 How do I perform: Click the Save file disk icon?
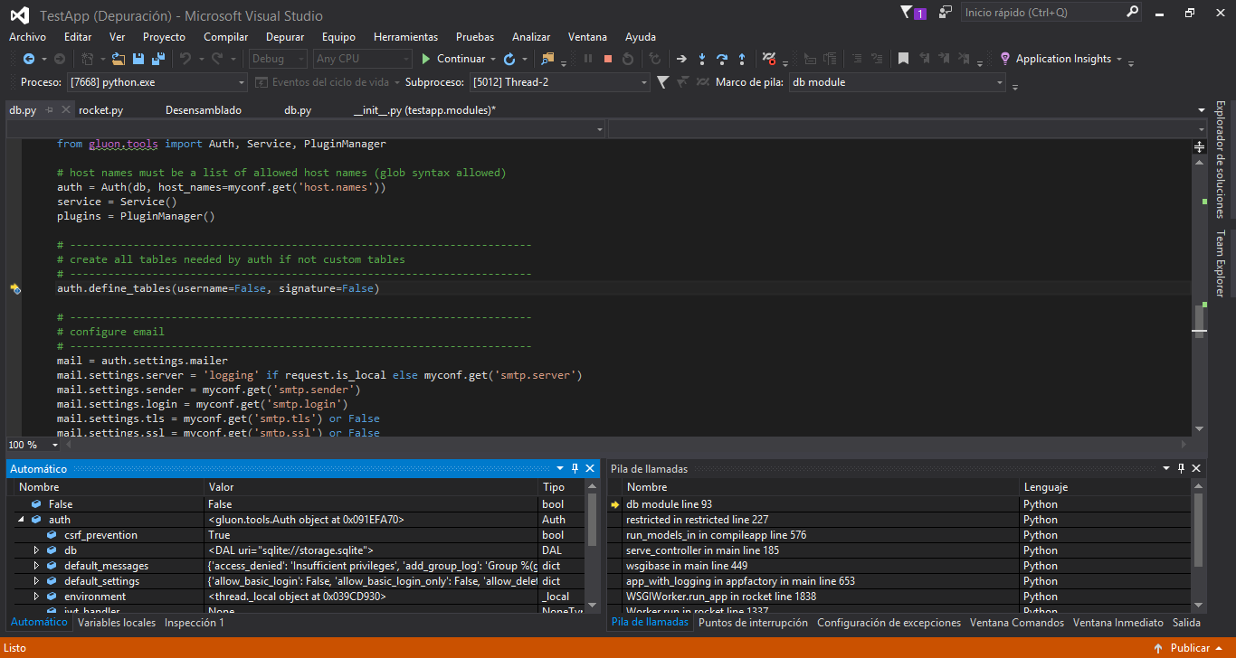[x=138, y=59]
